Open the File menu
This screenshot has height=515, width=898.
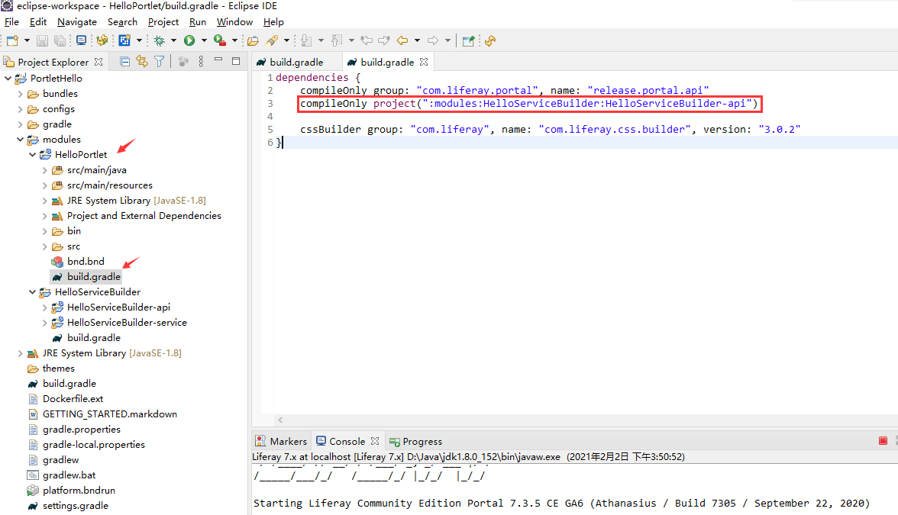[x=11, y=21]
